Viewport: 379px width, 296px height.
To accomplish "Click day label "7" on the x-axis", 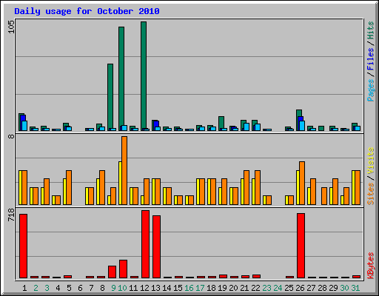I will [x=91, y=288].
